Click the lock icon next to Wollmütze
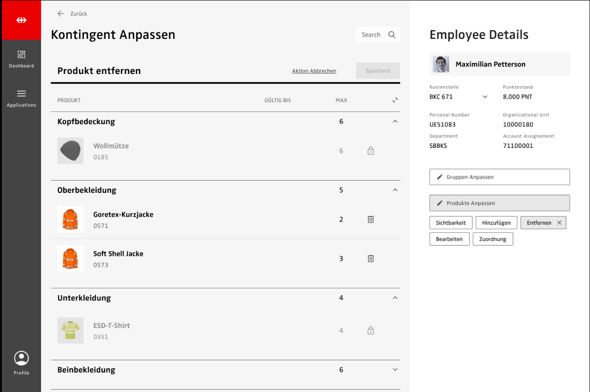Screen dimensions: 590x392 371,151
